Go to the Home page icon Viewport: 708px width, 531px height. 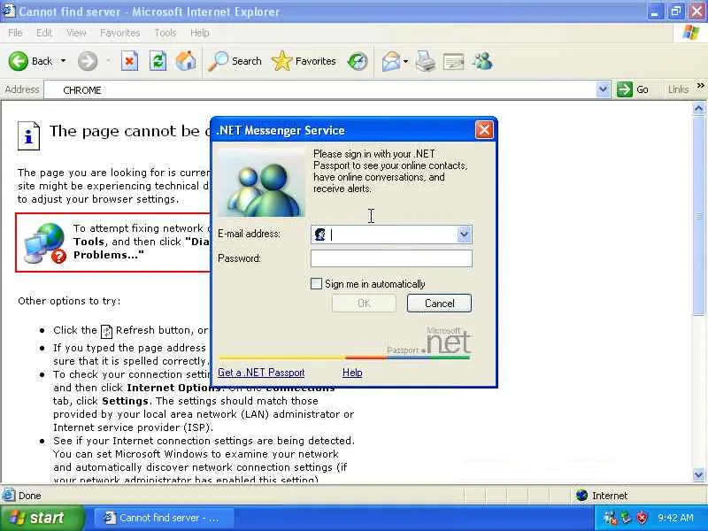[186, 61]
